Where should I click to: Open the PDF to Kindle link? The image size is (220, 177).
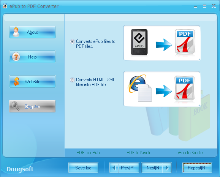coord(139,152)
